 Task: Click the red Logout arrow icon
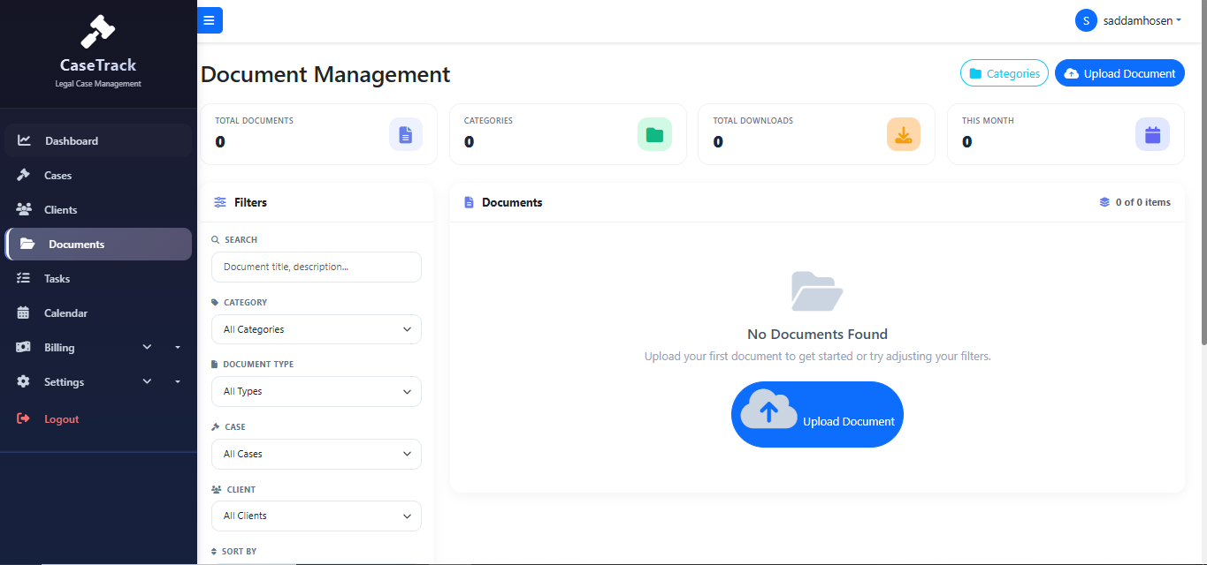point(24,418)
